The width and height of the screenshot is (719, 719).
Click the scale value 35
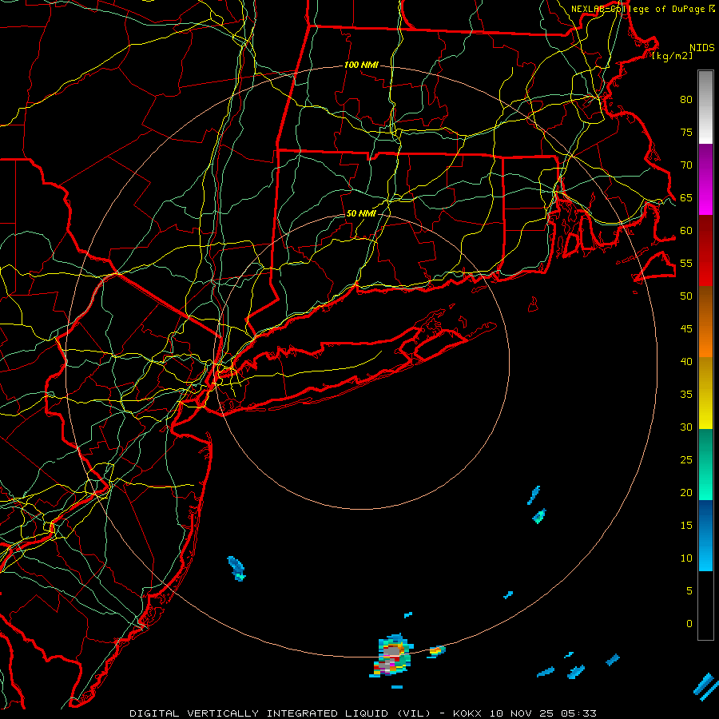coord(686,395)
